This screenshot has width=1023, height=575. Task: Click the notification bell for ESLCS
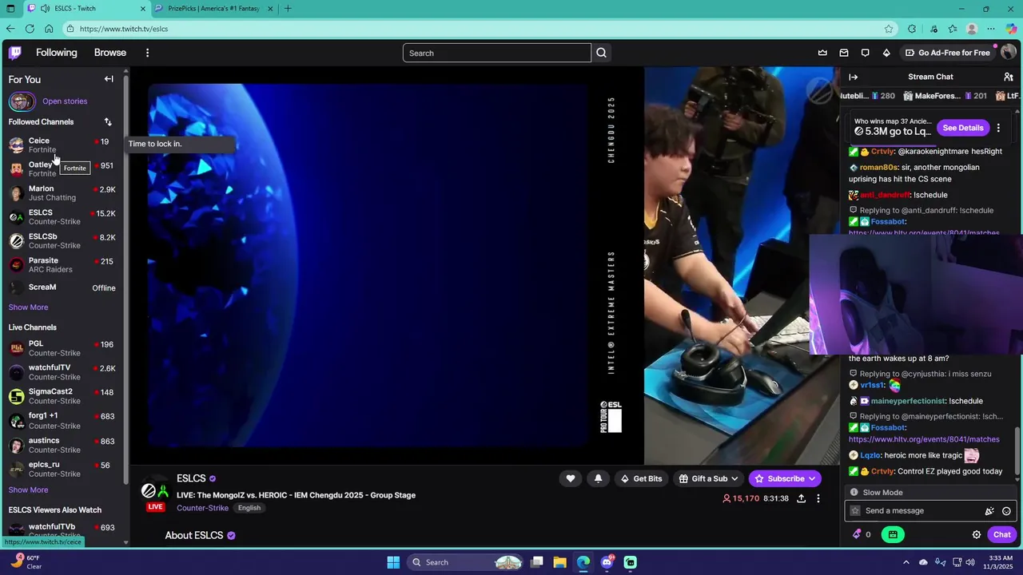pos(598,478)
